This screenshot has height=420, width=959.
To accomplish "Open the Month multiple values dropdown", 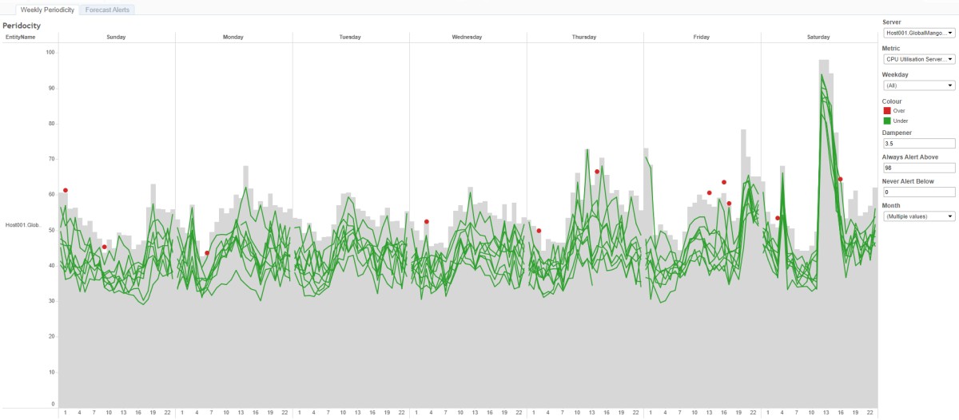I will click(918, 216).
